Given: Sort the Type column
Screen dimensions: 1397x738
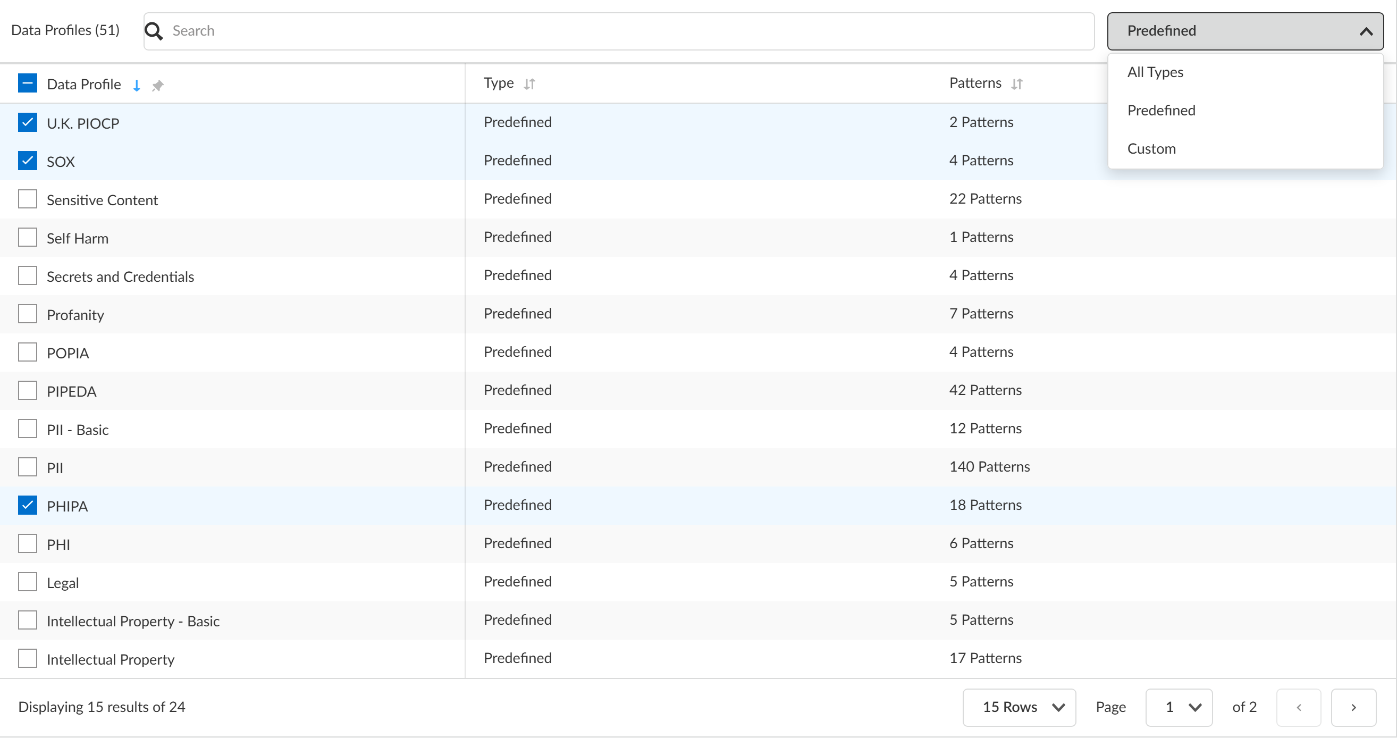Looking at the screenshot, I should pyautogui.click(x=529, y=84).
